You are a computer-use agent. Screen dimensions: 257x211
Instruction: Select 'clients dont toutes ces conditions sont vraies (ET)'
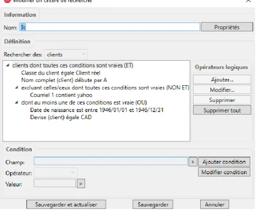click(73, 65)
